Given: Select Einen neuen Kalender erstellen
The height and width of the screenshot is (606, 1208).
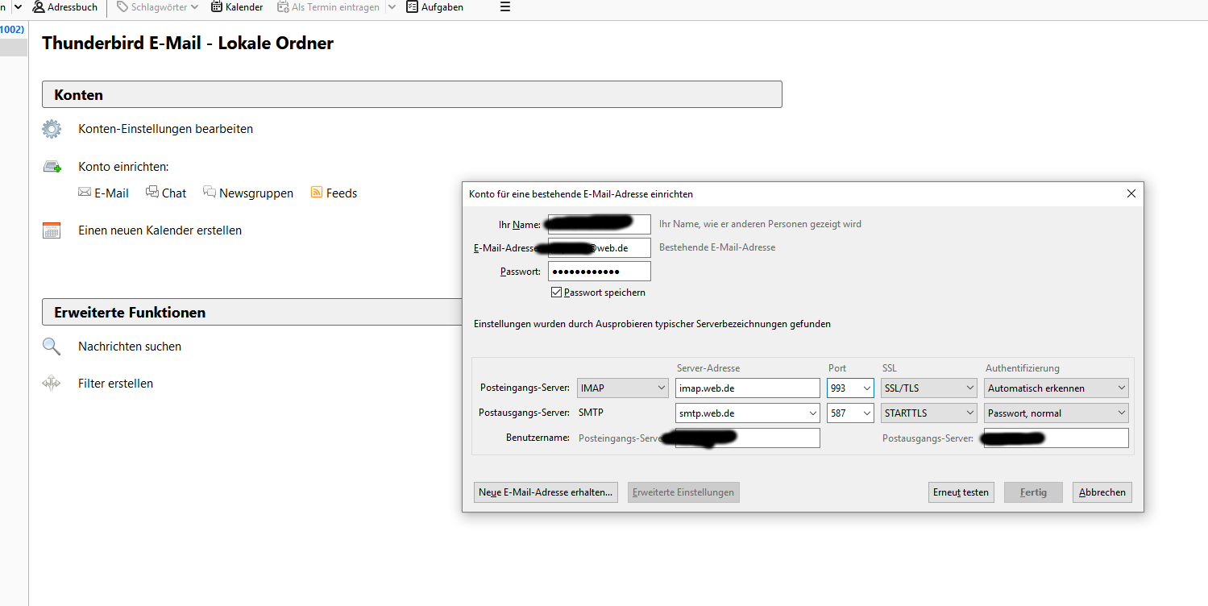Looking at the screenshot, I should (160, 230).
